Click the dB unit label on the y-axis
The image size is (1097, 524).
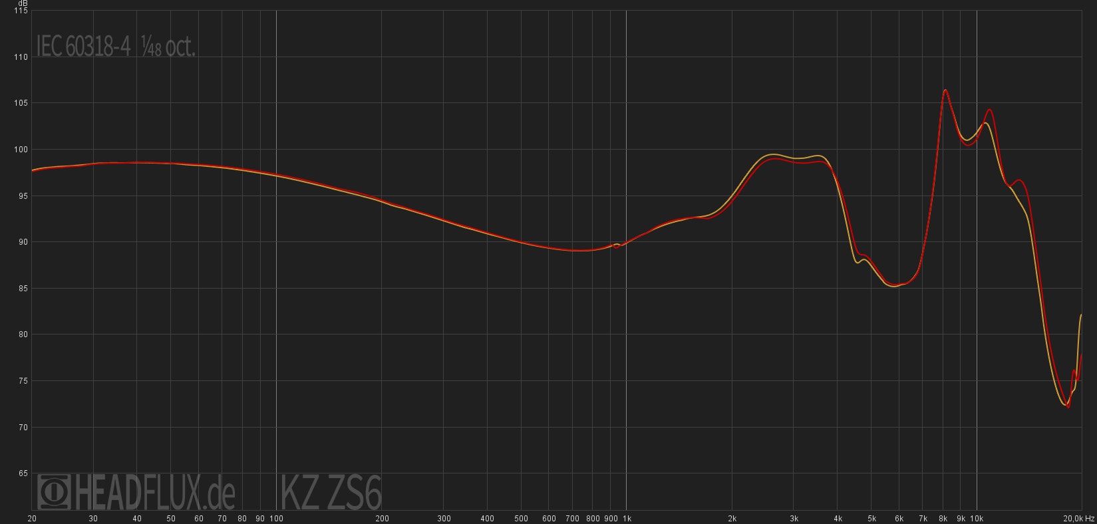pos(23,3)
